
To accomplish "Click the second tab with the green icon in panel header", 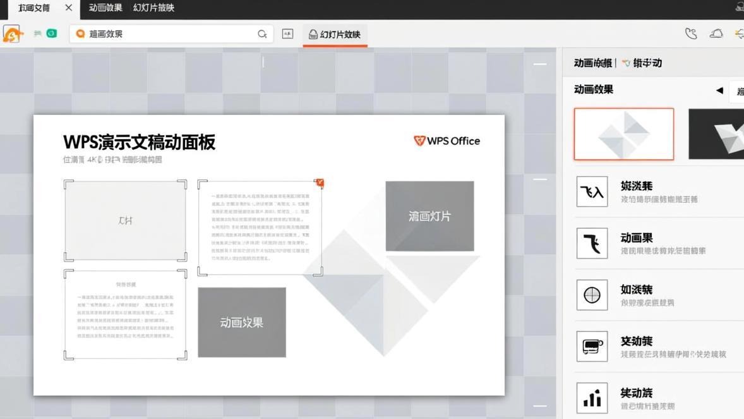I will (x=642, y=63).
